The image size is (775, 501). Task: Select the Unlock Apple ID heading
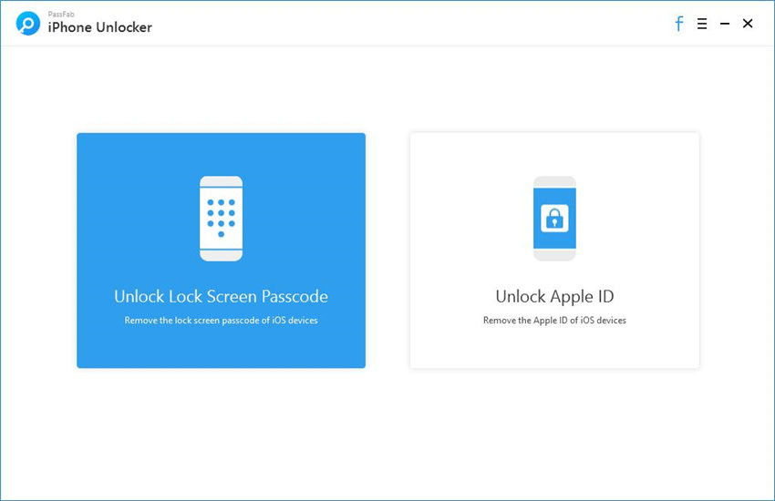(x=554, y=296)
